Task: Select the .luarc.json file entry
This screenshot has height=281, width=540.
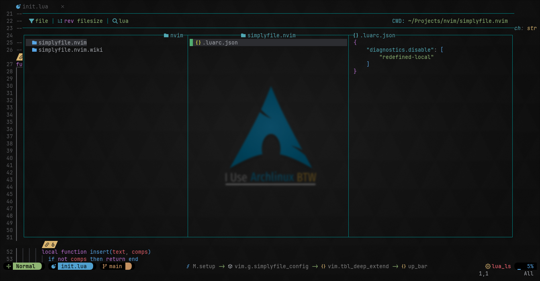Action: [x=268, y=42]
